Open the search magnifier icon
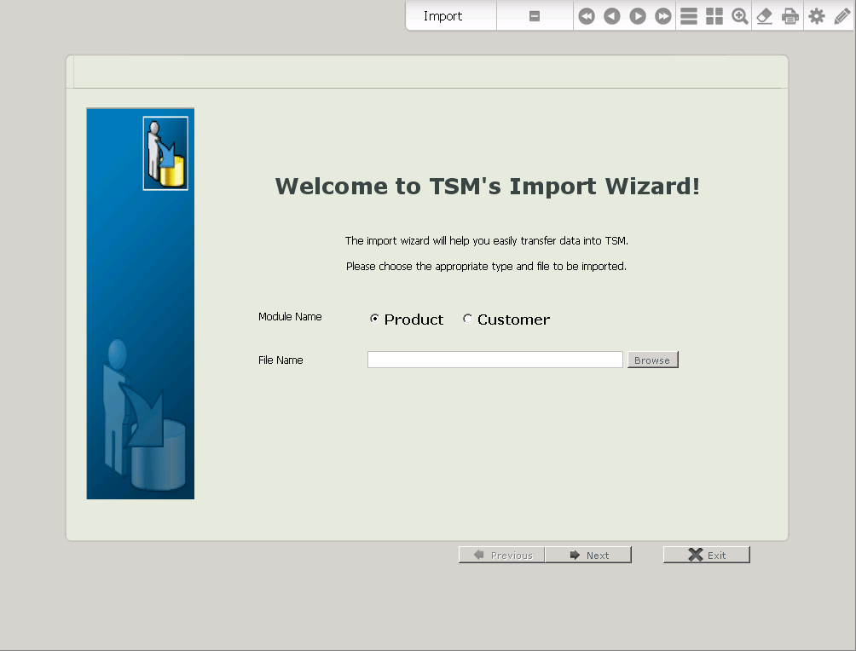The height and width of the screenshot is (651, 856). coord(740,16)
